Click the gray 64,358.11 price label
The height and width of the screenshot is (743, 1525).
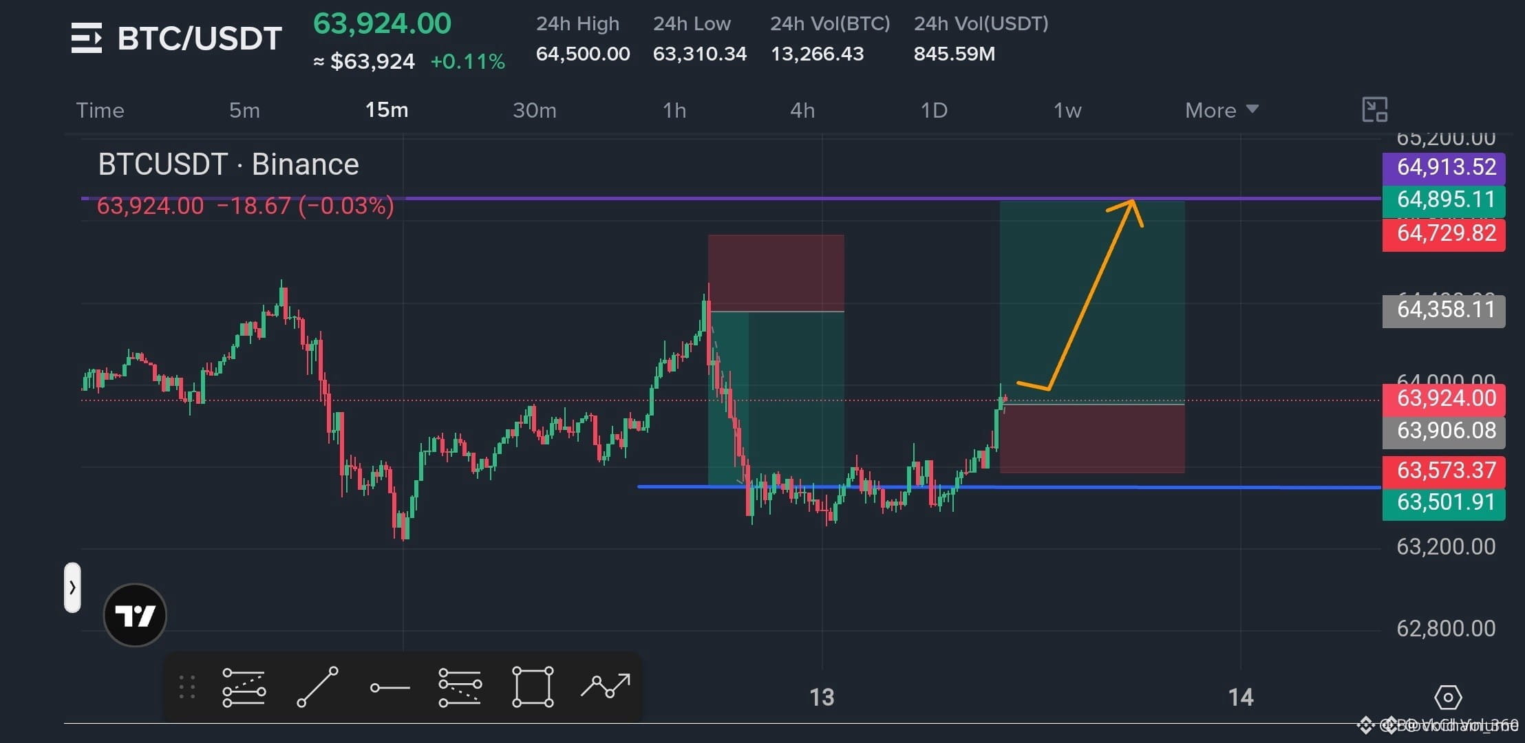pos(1444,310)
